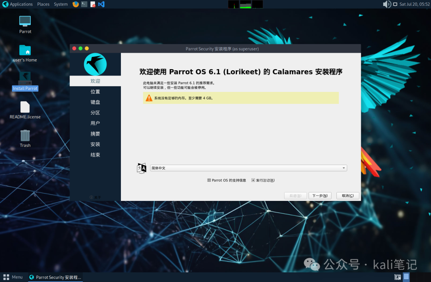Click the Menu grid icon in bottom panel
This screenshot has height=282, width=431.
[x=6, y=277]
